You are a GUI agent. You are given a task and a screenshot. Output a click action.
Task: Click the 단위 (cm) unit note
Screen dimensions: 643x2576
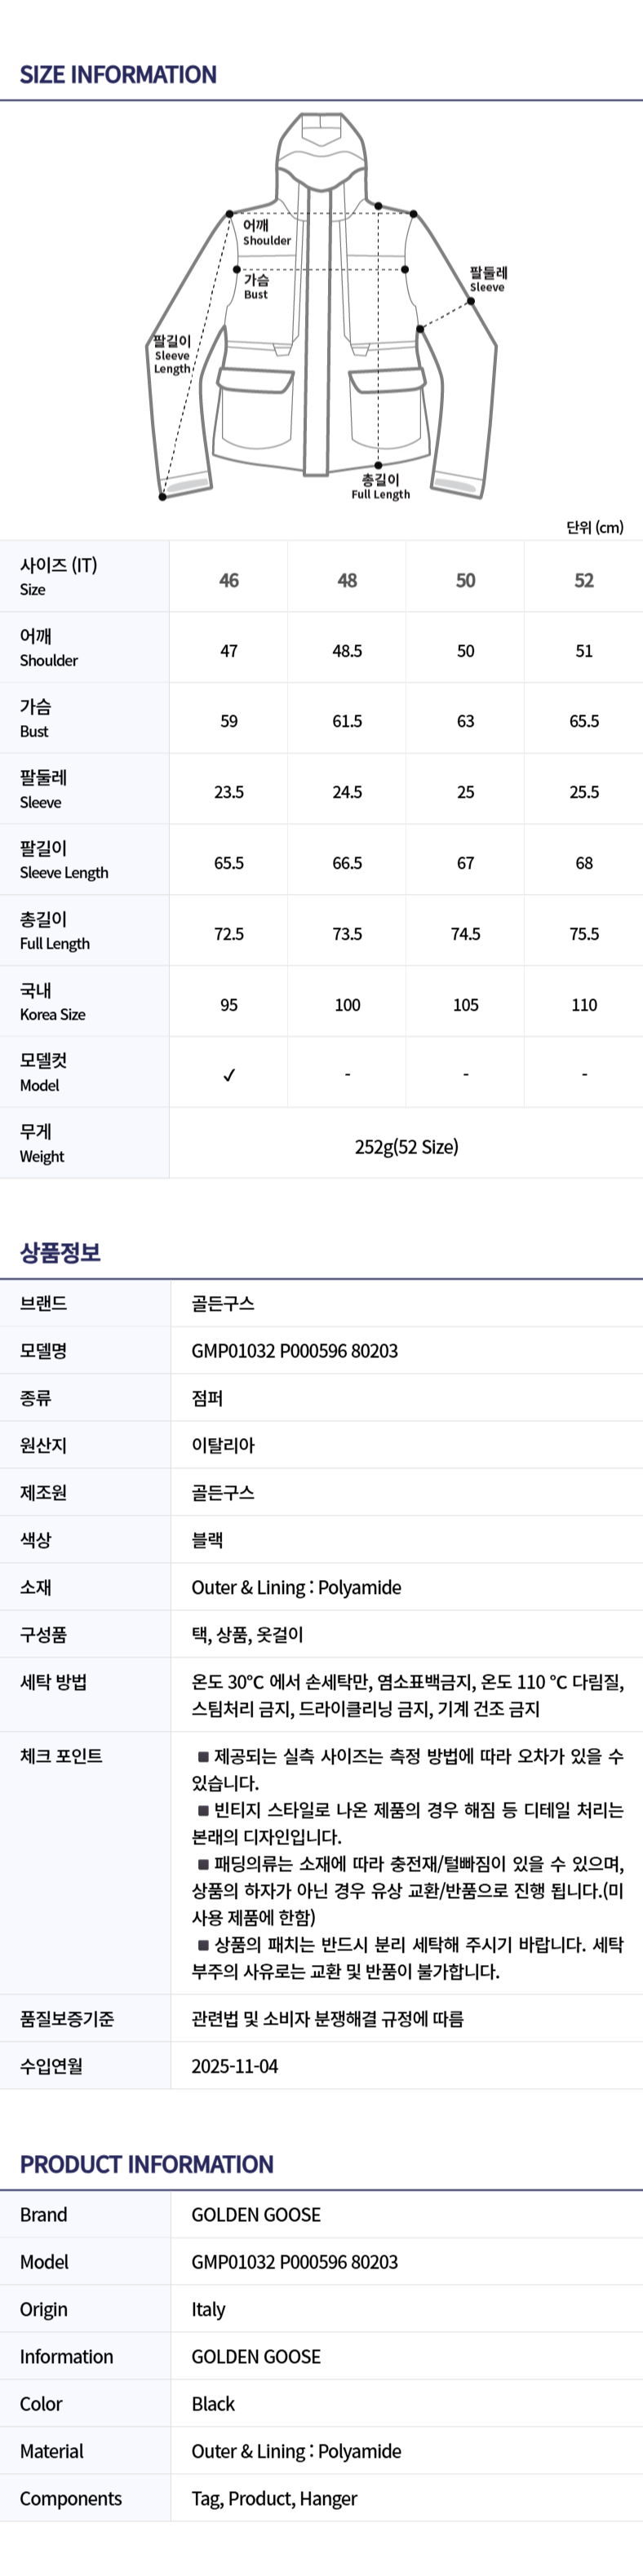594,527
